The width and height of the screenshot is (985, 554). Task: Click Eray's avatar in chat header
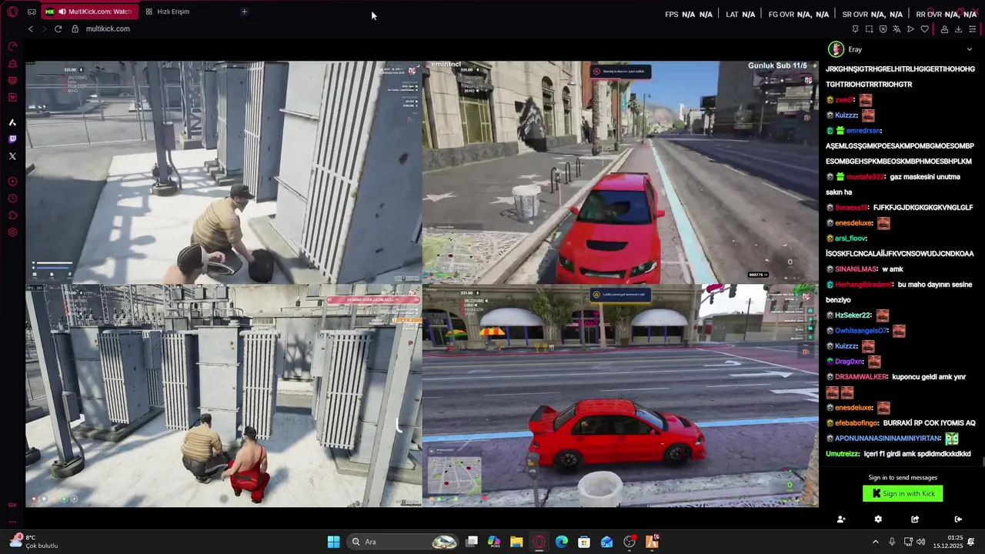click(835, 49)
